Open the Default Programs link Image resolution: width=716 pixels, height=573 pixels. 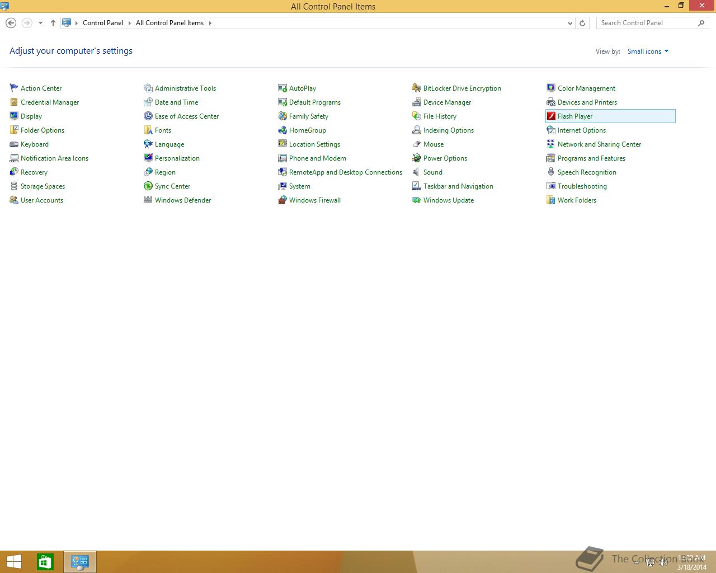[315, 102]
